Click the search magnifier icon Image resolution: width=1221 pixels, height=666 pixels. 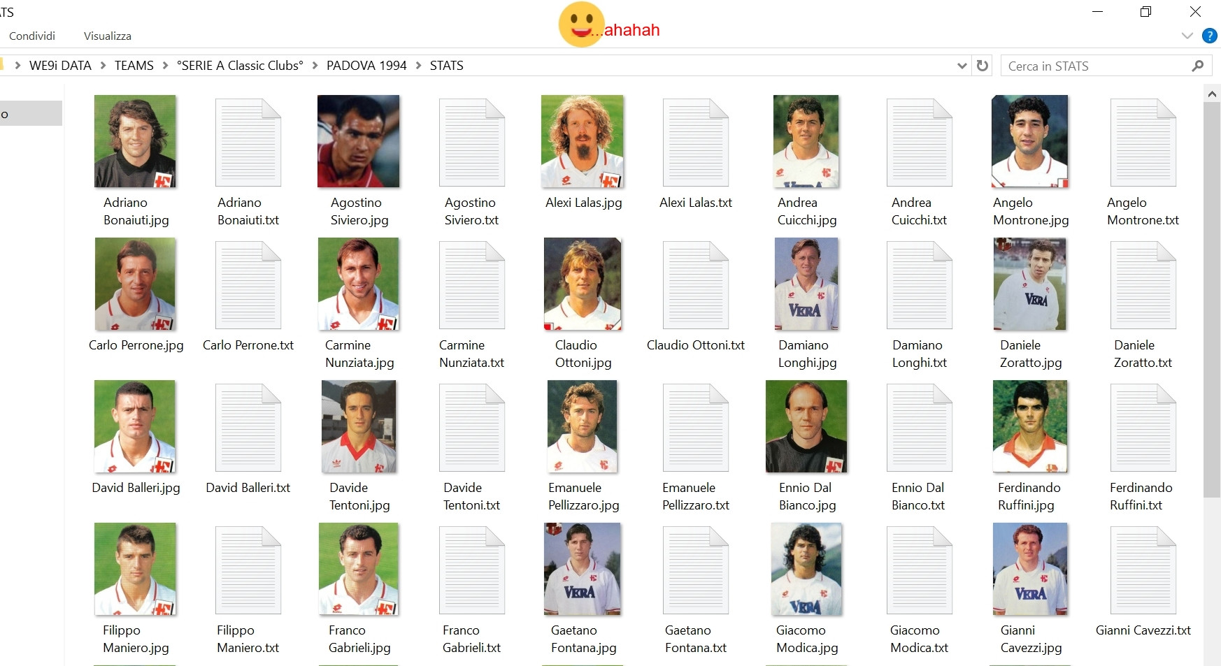coord(1197,66)
